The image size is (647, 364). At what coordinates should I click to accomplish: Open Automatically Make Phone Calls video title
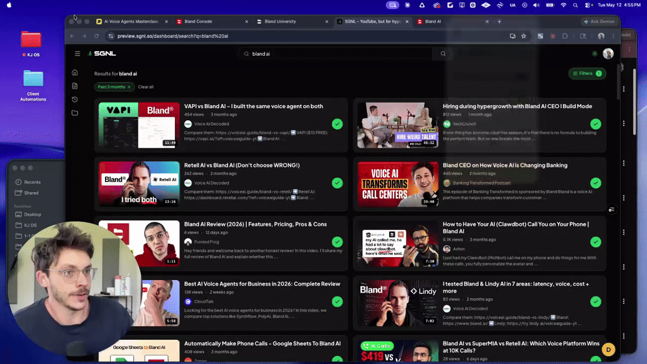click(262, 344)
